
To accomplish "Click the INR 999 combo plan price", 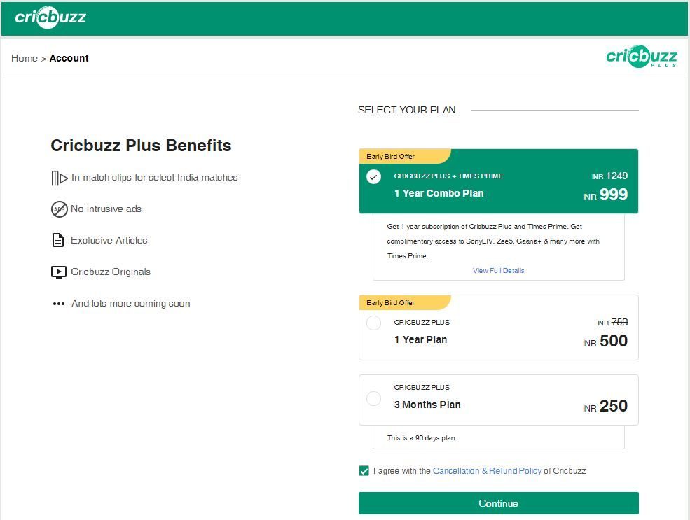I will coord(606,195).
